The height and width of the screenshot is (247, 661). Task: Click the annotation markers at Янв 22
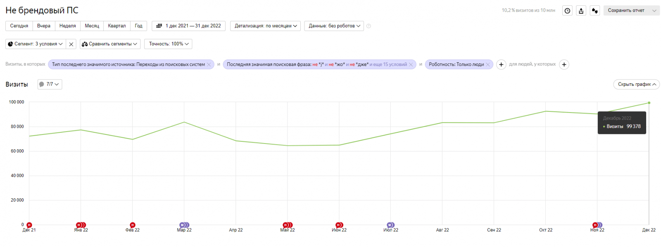point(81,225)
